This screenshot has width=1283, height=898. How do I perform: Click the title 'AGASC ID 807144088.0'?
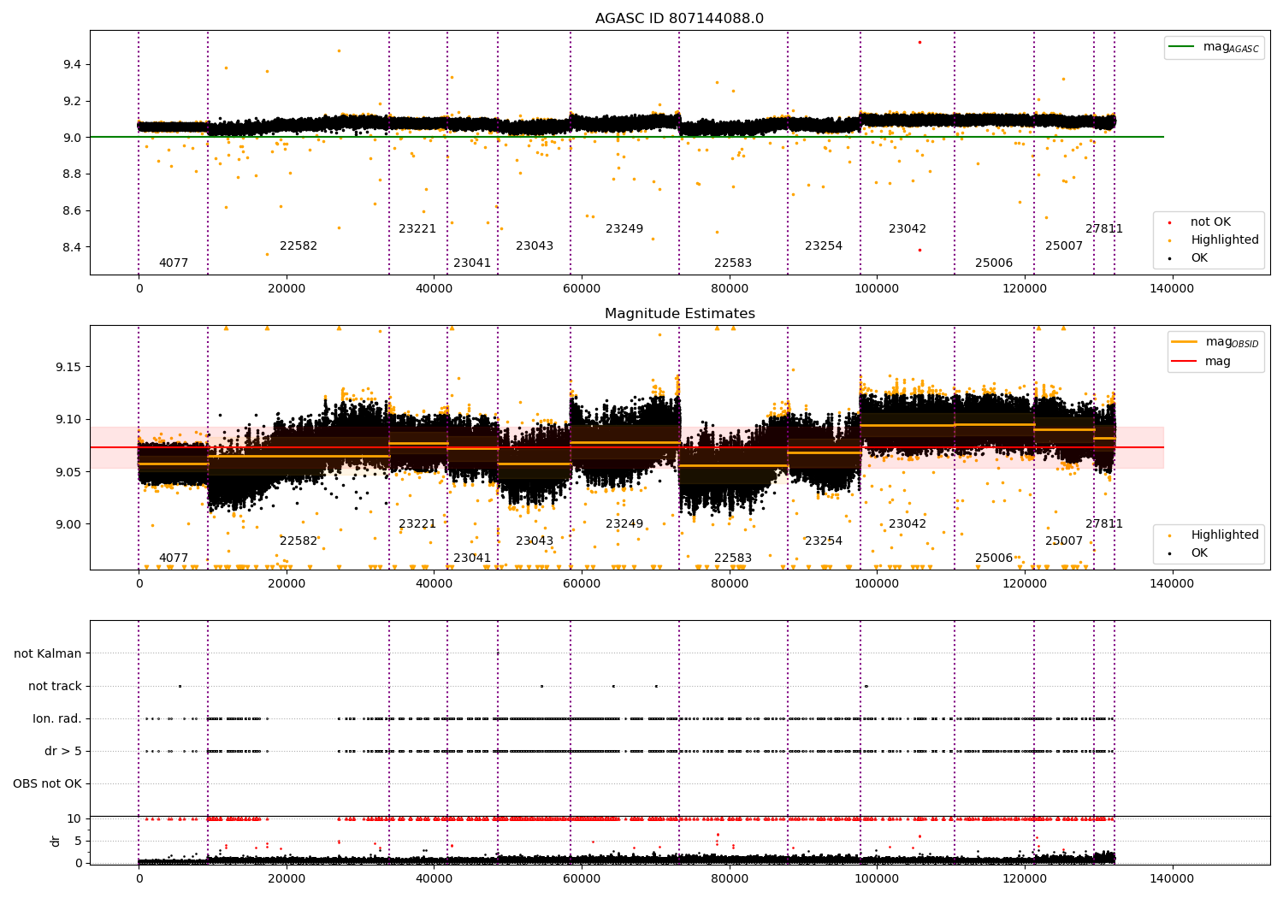(x=679, y=19)
